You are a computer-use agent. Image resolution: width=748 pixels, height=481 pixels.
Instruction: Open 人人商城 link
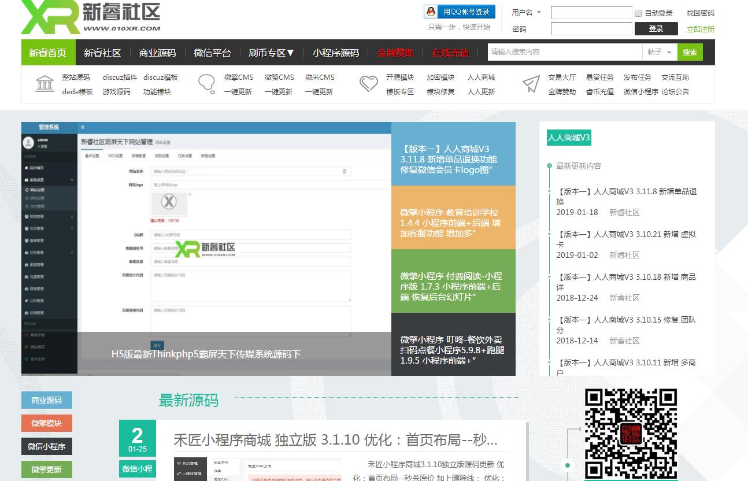point(481,77)
